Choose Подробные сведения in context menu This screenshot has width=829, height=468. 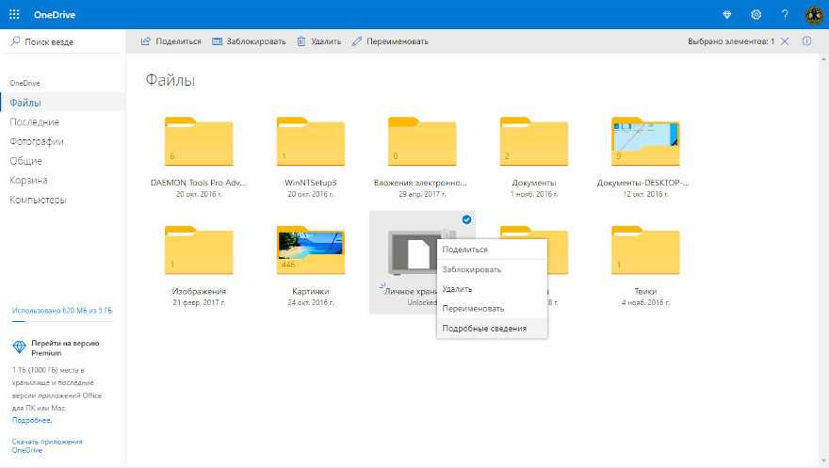click(484, 328)
